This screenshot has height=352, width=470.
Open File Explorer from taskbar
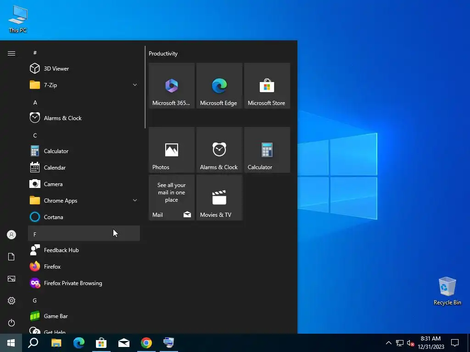click(56, 343)
